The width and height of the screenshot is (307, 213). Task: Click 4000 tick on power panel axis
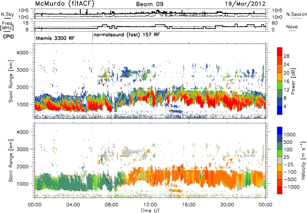pyautogui.click(x=22, y=53)
